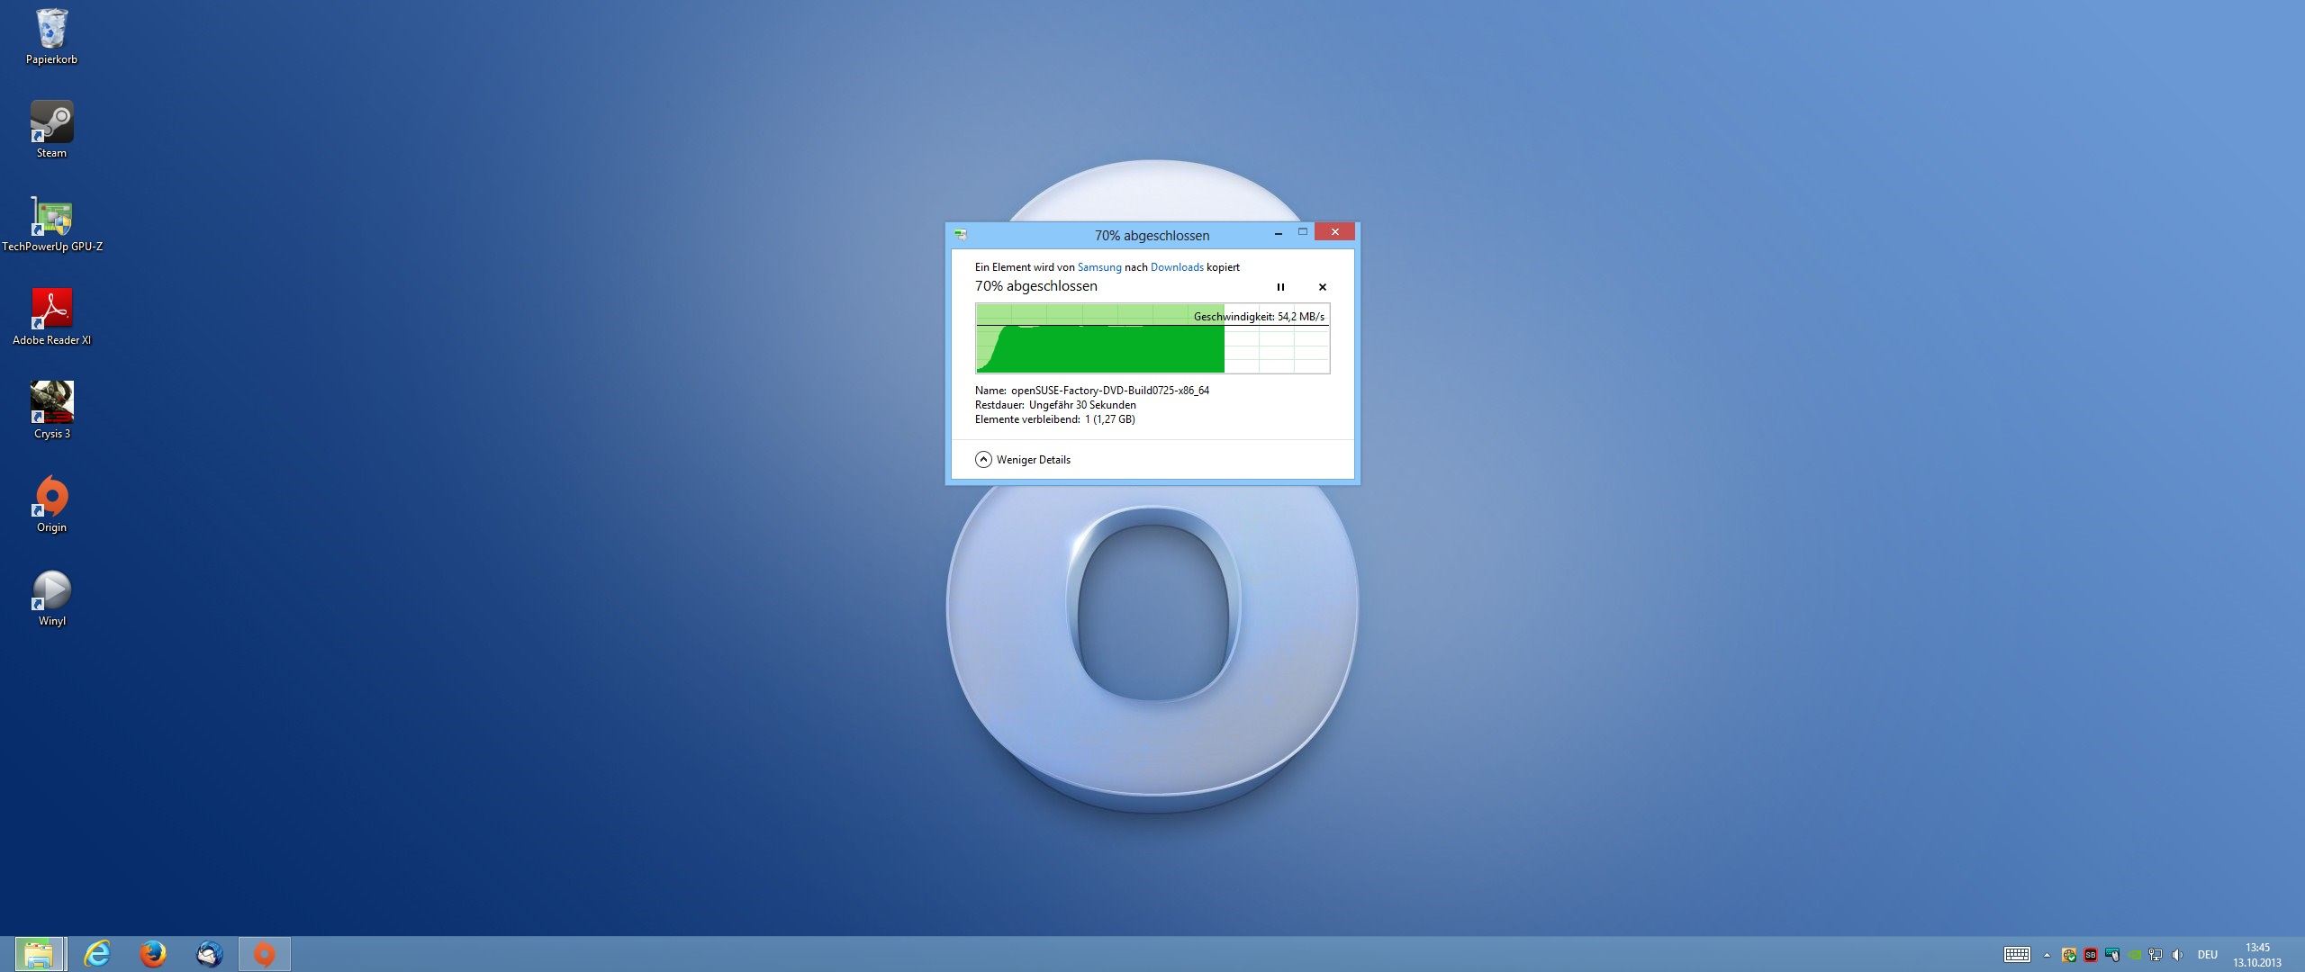2305x972 pixels.
Task: Select the TechPowerUp GPU-Z shortcut
Action: click(x=51, y=223)
